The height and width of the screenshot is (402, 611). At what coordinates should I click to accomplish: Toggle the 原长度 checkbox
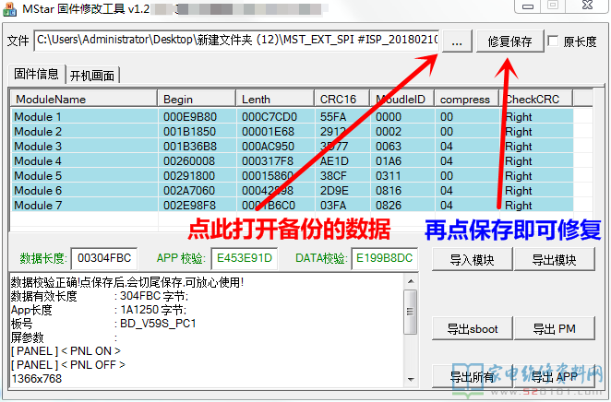[x=553, y=41]
